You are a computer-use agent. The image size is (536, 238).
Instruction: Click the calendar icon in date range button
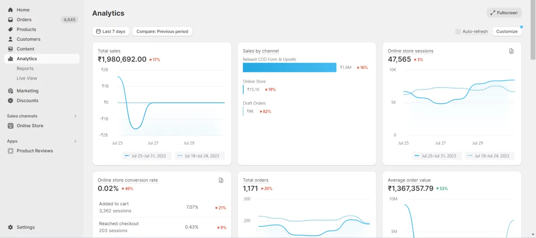coord(98,32)
